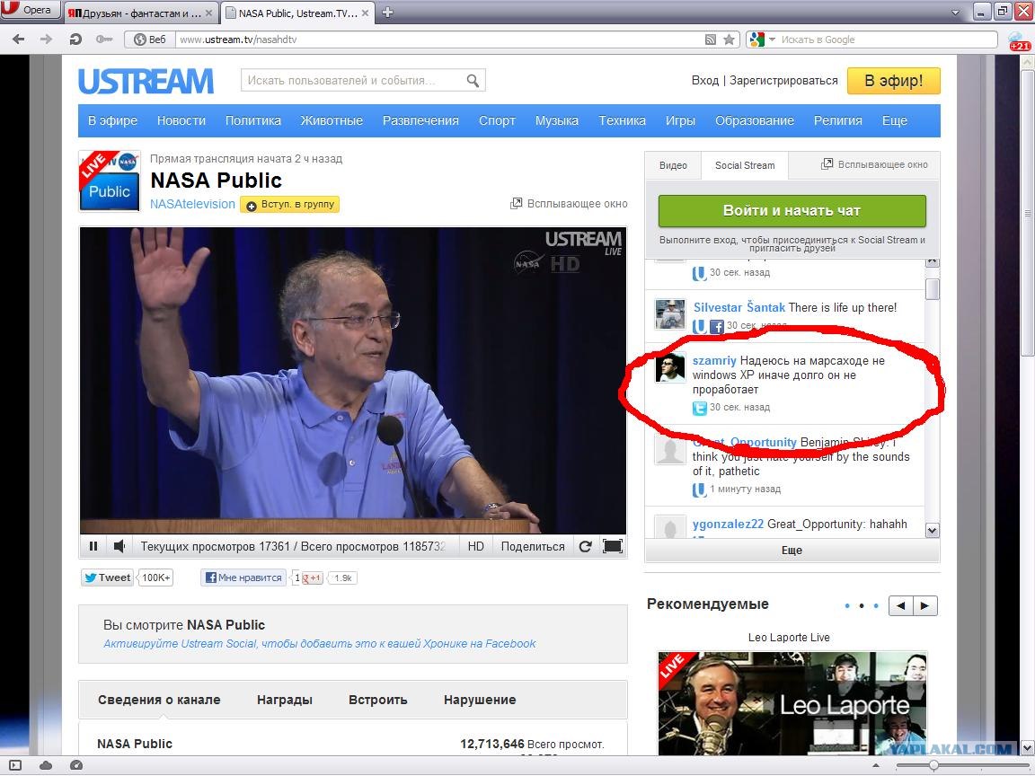Reload the page using the browser reload icon
The height and width of the screenshot is (776, 1035).
(x=75, y=40)
